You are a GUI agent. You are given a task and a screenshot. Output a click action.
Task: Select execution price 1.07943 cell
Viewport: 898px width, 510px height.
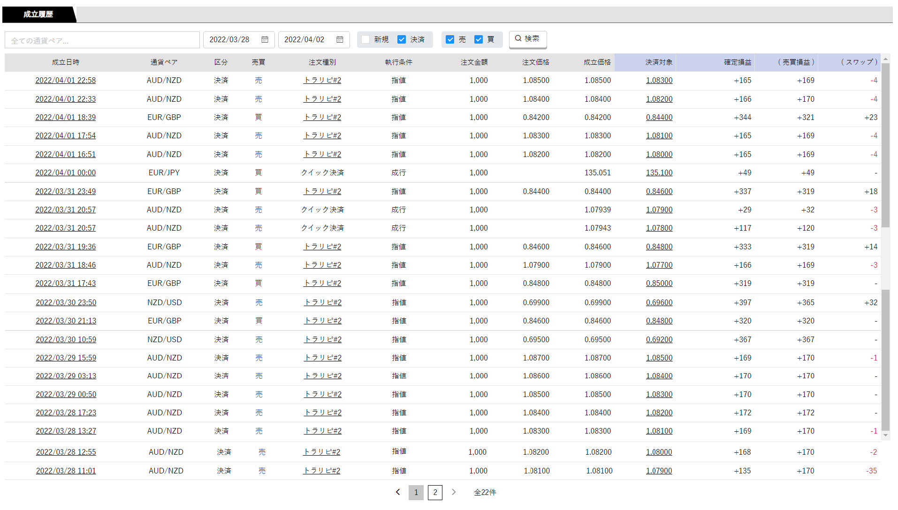coord(598,228)
